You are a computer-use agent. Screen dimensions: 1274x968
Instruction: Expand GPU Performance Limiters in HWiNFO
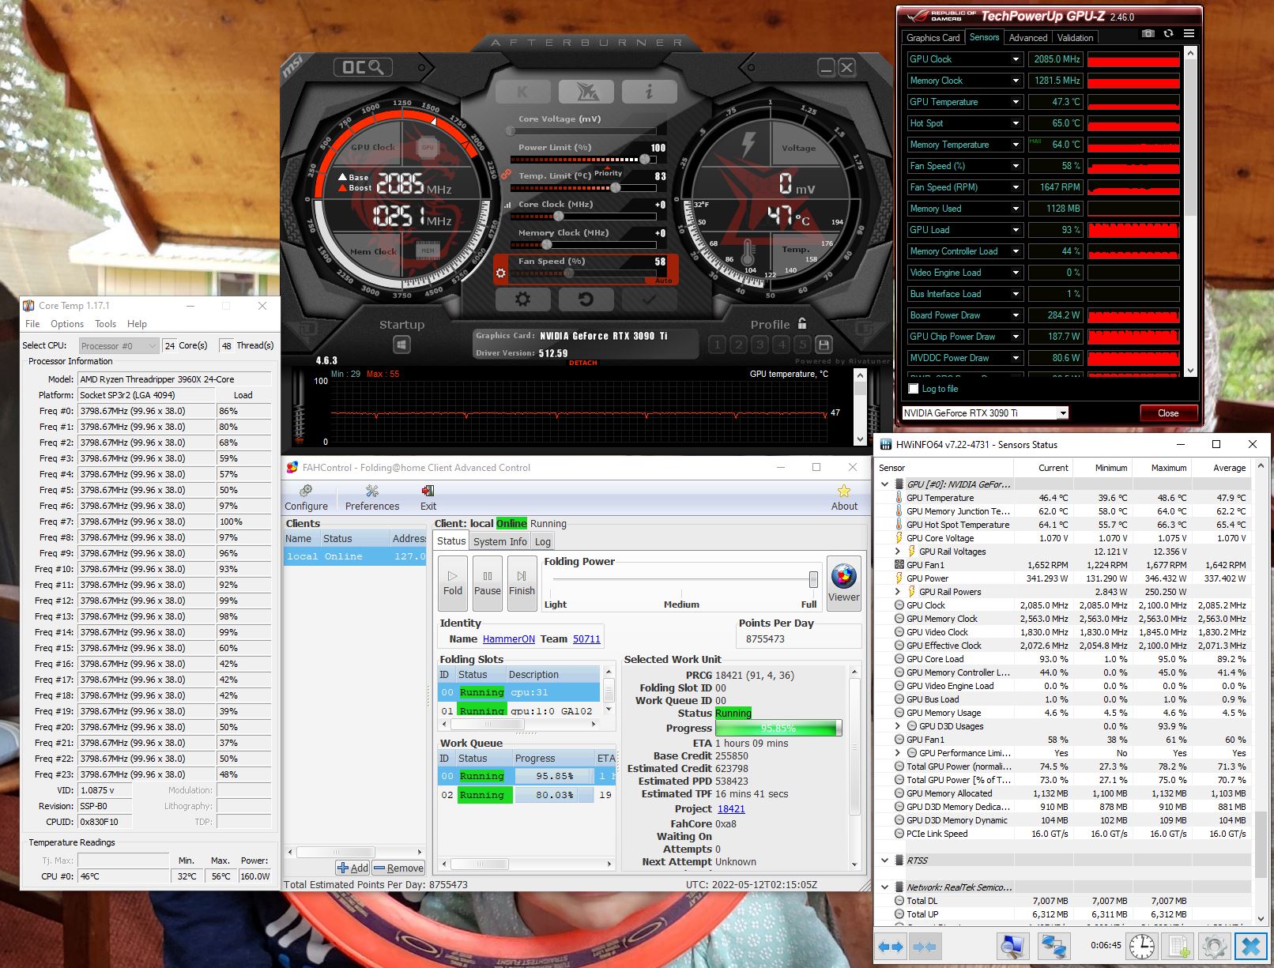pos(898,753)
